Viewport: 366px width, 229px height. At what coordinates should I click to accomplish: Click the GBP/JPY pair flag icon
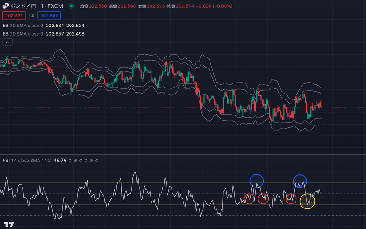point(5,6)
